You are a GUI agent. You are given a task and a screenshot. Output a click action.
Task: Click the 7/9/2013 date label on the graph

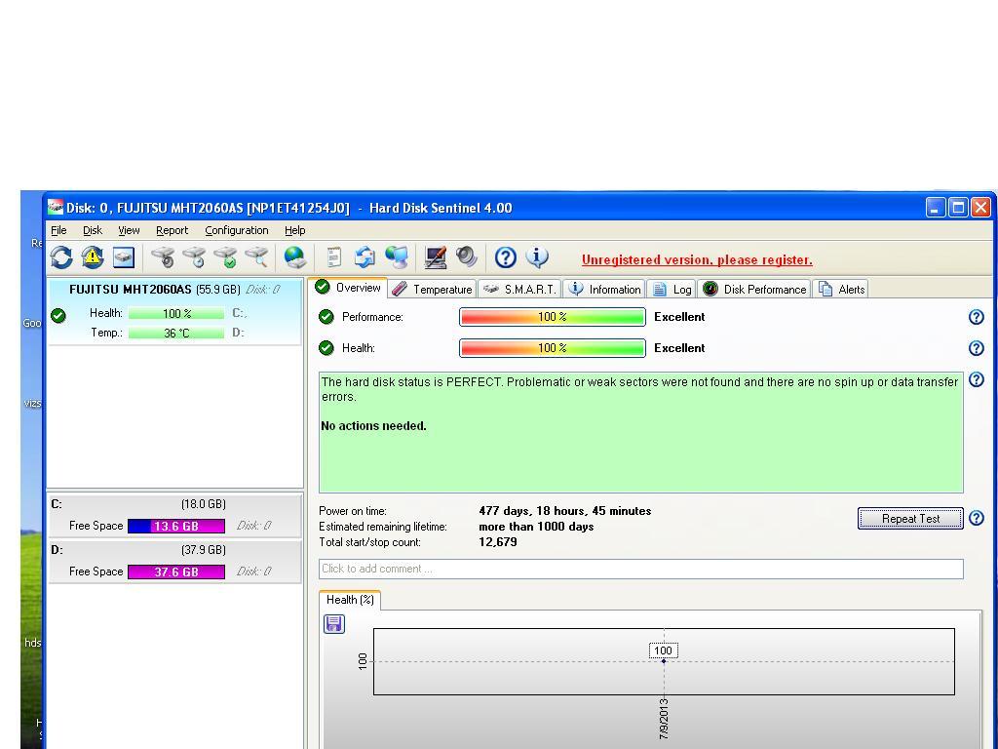coord(664,719)
